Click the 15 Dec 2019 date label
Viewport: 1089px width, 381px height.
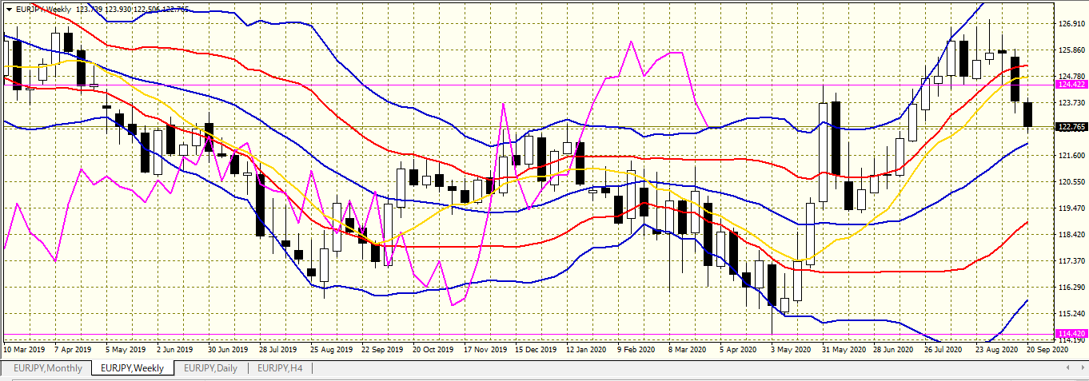(x=535, y=349)
